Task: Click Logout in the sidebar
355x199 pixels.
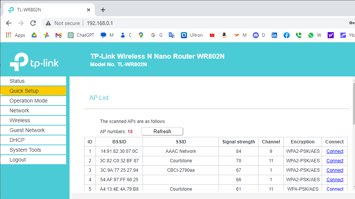Action: (x=33, y=160)
